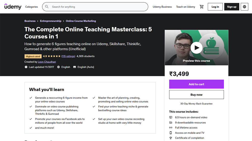This screenshot has height=141, width=252.
Task: Click '30-Day Money-Back Guarantee' text
Action: click(x=197, y=104)
